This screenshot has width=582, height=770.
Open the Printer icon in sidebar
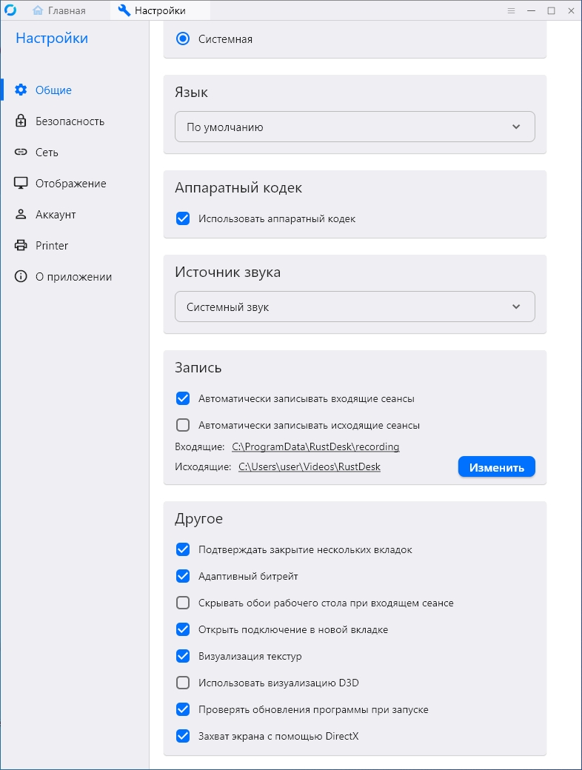coord(21,245)
